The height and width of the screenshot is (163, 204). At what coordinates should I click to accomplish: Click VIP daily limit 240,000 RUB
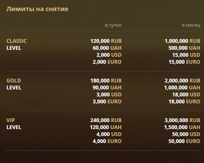tap(106, 120)
